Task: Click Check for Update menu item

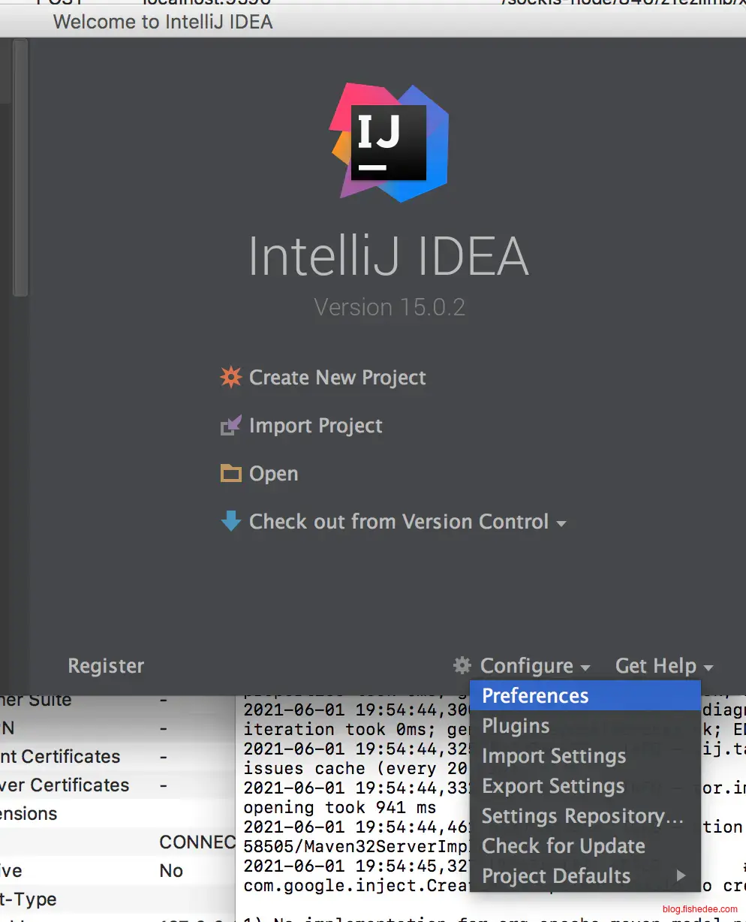Action: 563,846
